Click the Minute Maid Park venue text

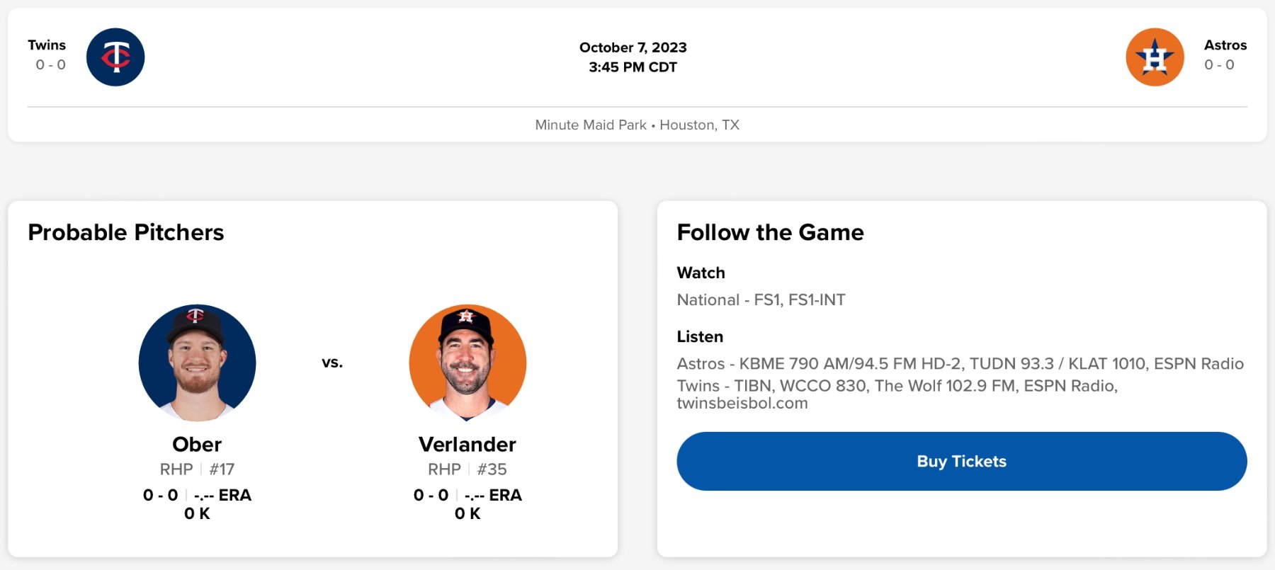point(591,125)
